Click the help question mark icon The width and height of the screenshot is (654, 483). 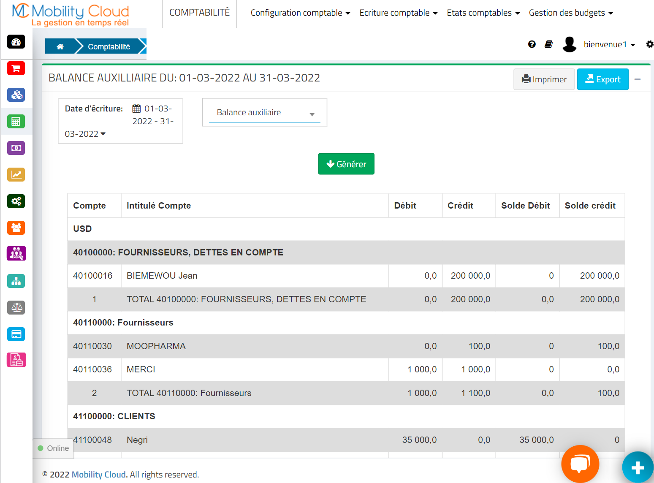pyautogui.click(x=532, y=44)
